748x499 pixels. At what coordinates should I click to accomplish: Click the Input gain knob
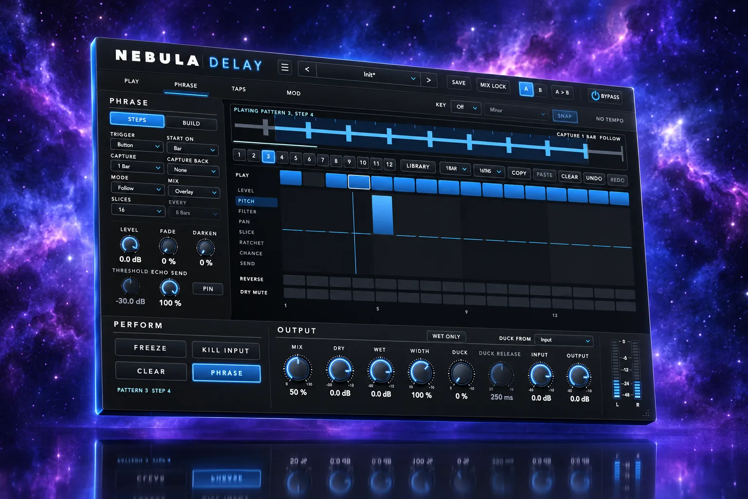(541, 376)
